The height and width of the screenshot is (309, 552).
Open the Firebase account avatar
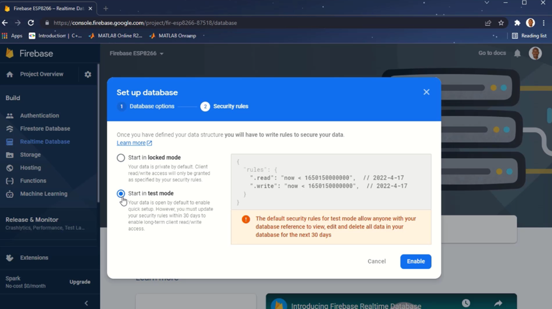coord(535,53)
